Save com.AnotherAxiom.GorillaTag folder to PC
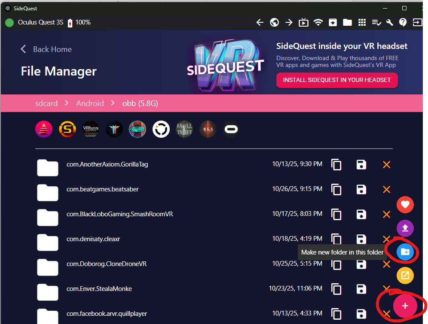Screen dimensions: 428x324 [361, 165]
